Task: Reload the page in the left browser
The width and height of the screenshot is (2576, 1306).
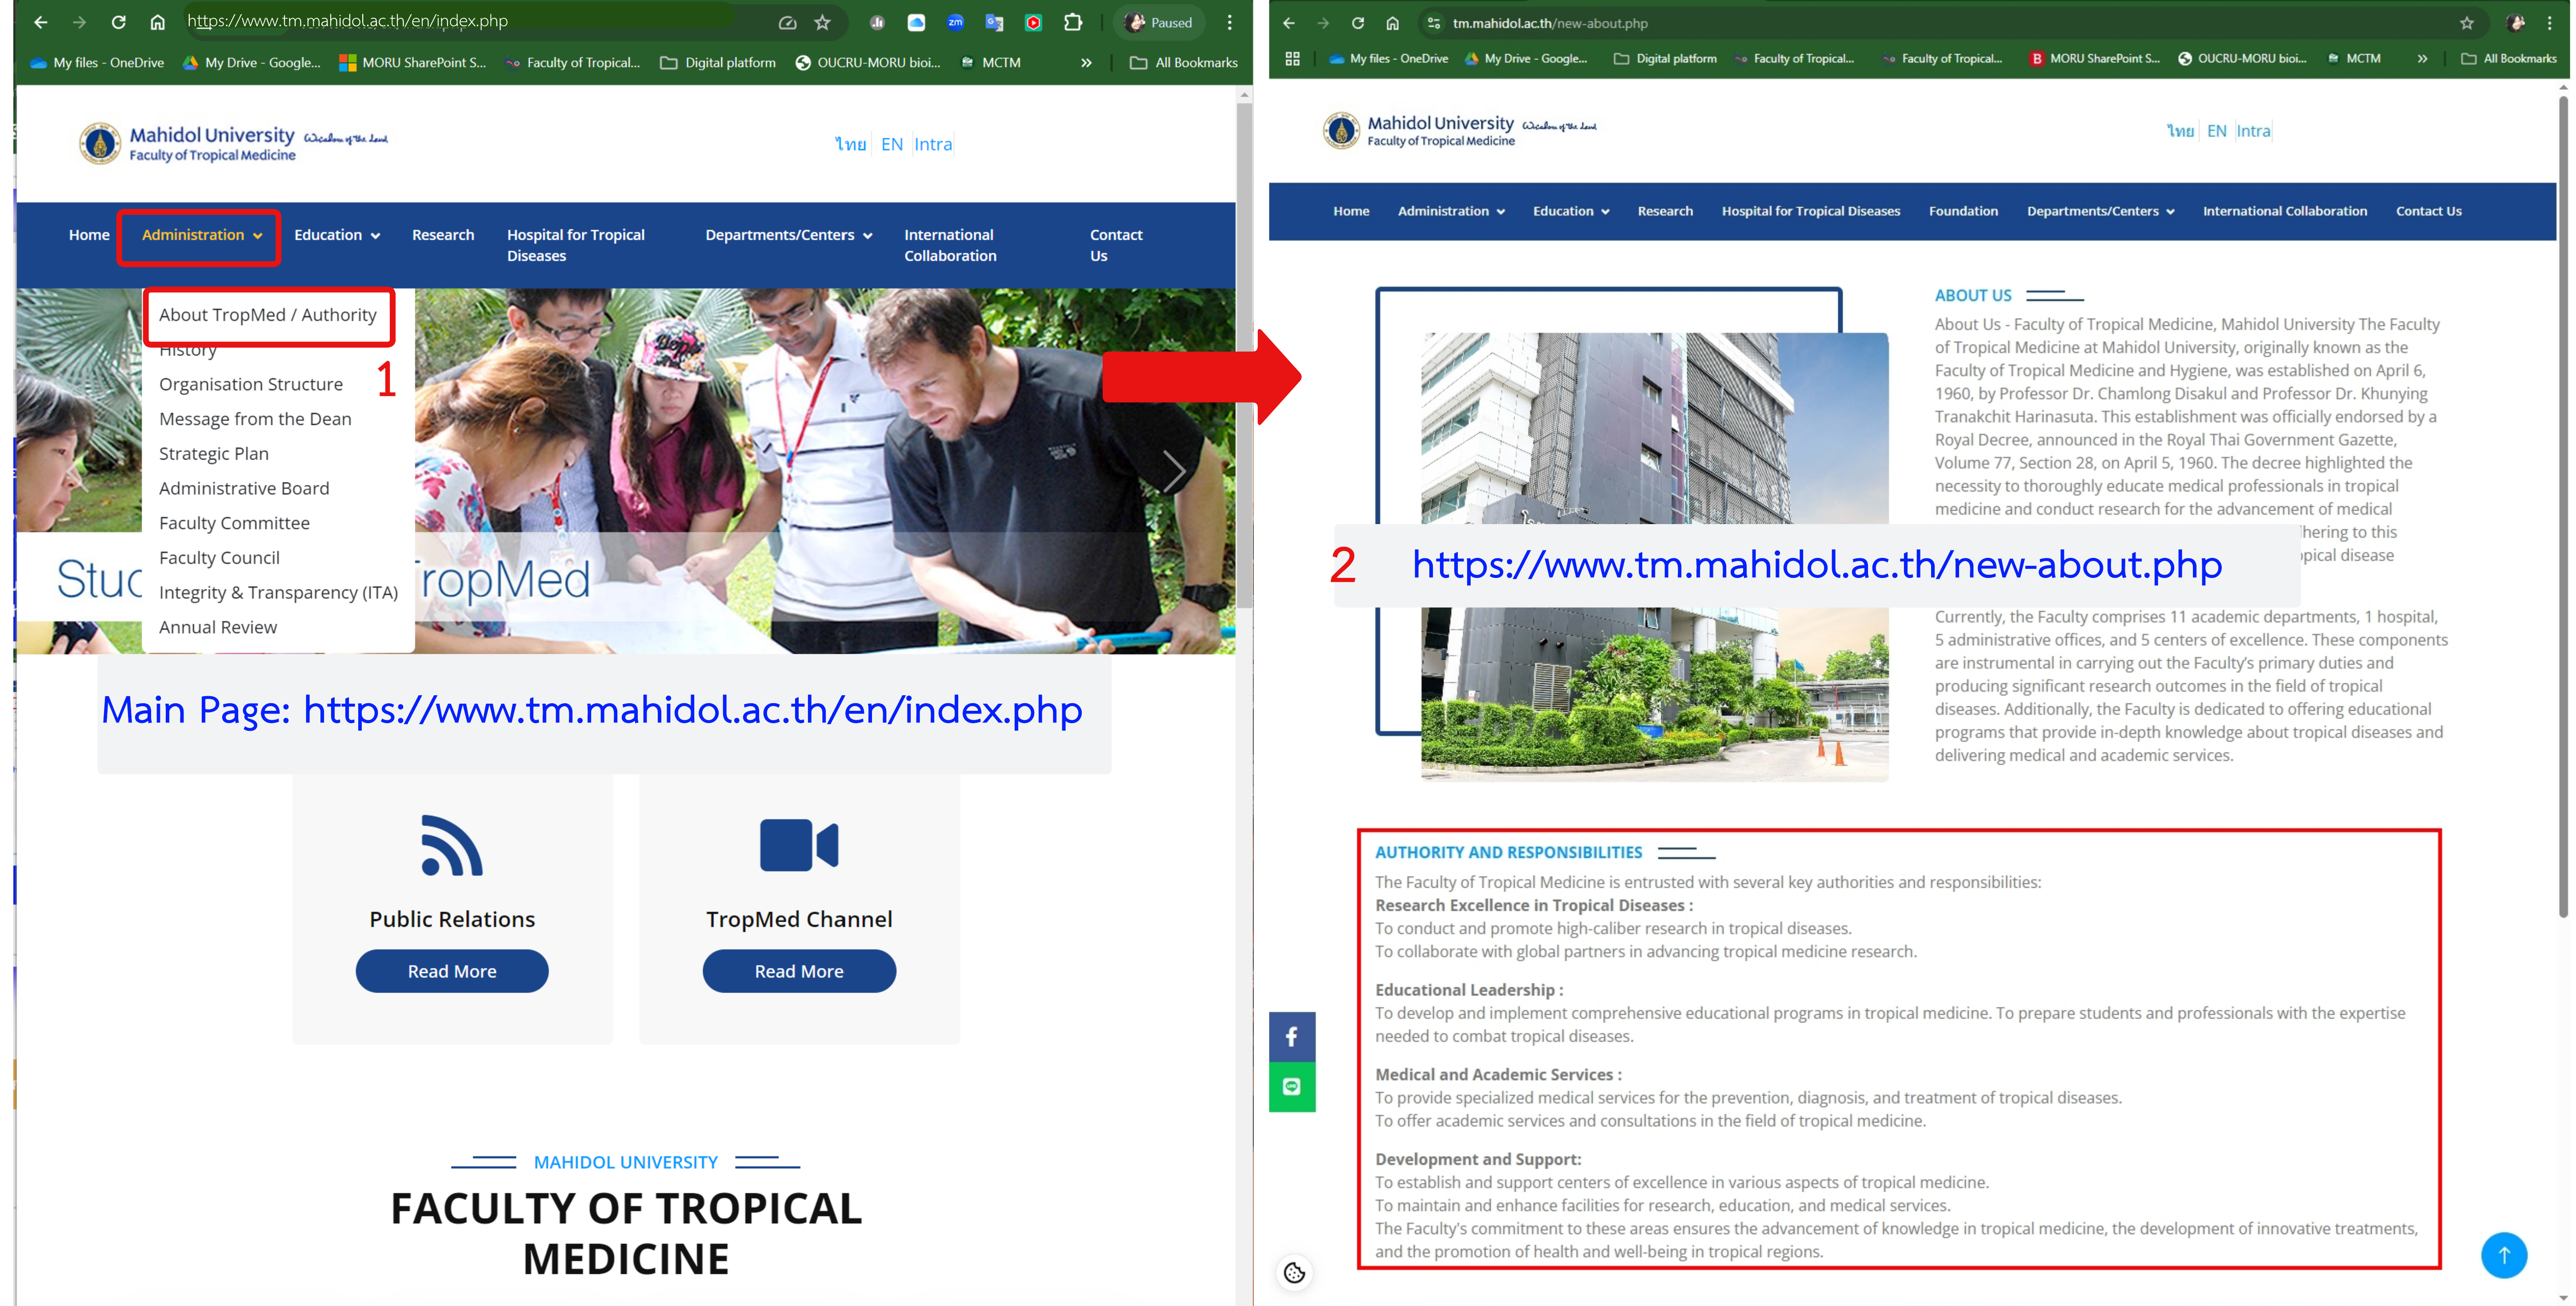Action: click(118, 22)
